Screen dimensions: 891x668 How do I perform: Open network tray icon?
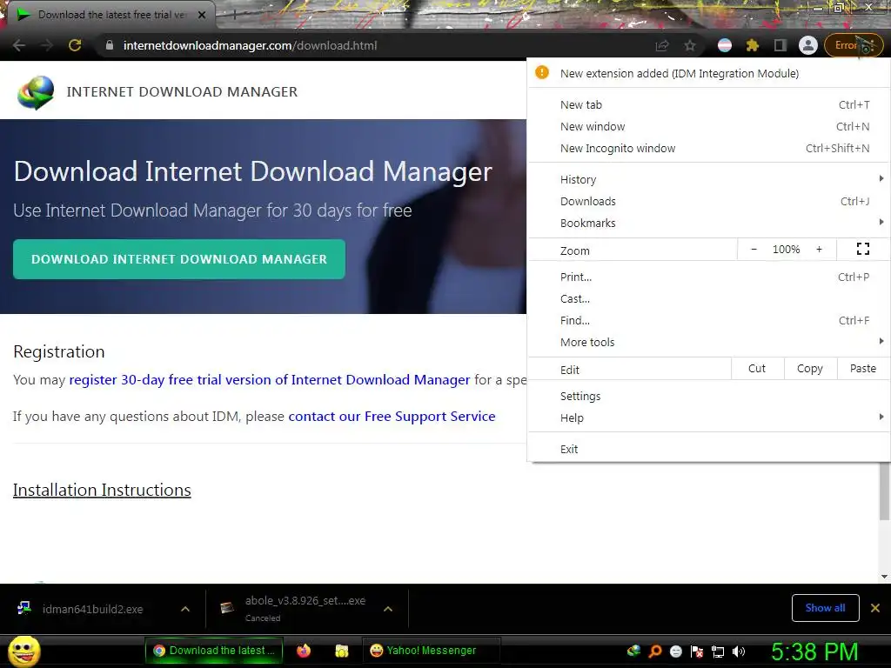718,651
